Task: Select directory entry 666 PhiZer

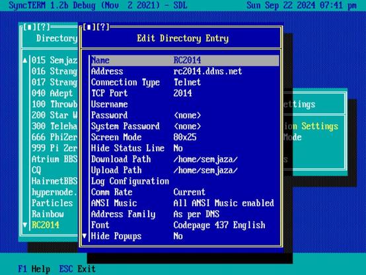Action: 54,137
